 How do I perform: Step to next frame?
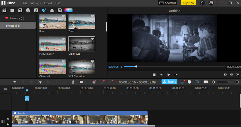pos(176,74)
